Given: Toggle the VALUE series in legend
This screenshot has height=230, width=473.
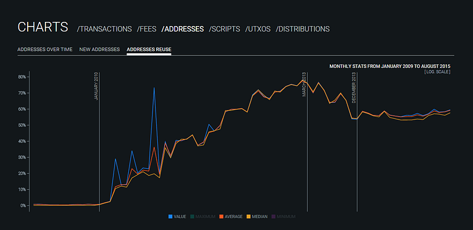Looking at the screenshot, I should pos(177,216).
